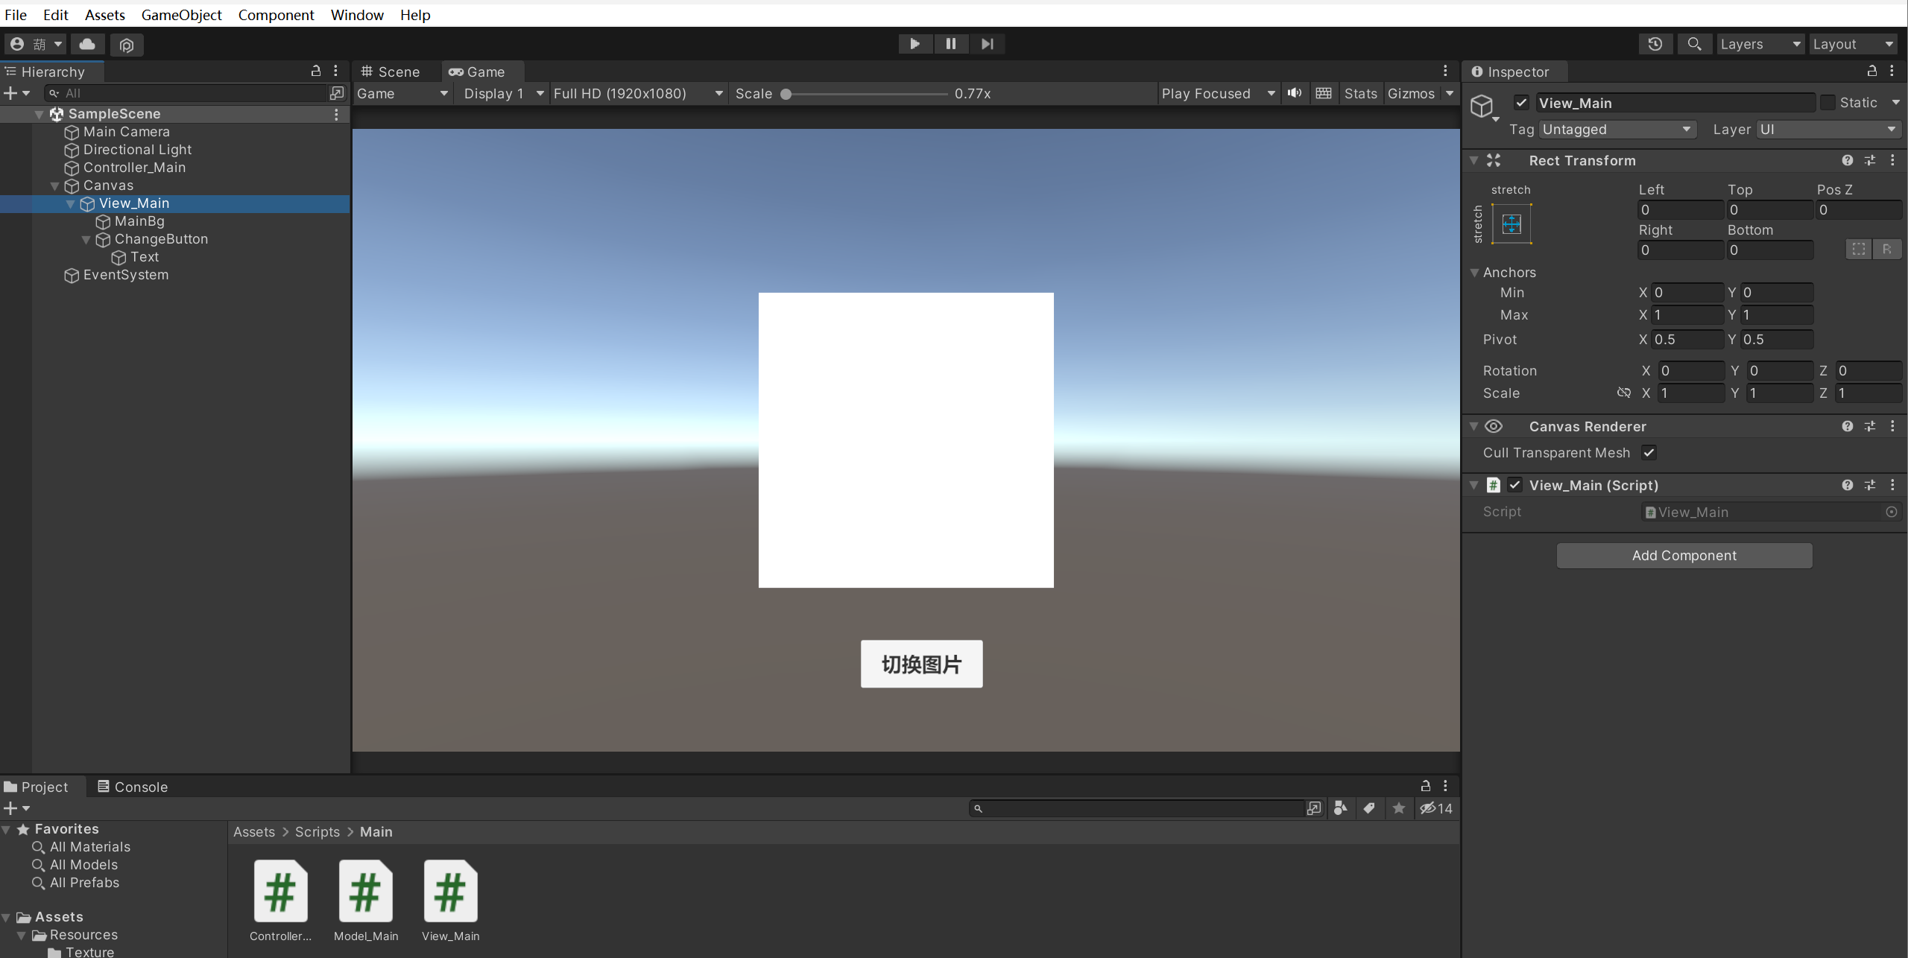The image size is (1908, 958).
Task: Click the Pause button in the toolbar
Action: 951,43
